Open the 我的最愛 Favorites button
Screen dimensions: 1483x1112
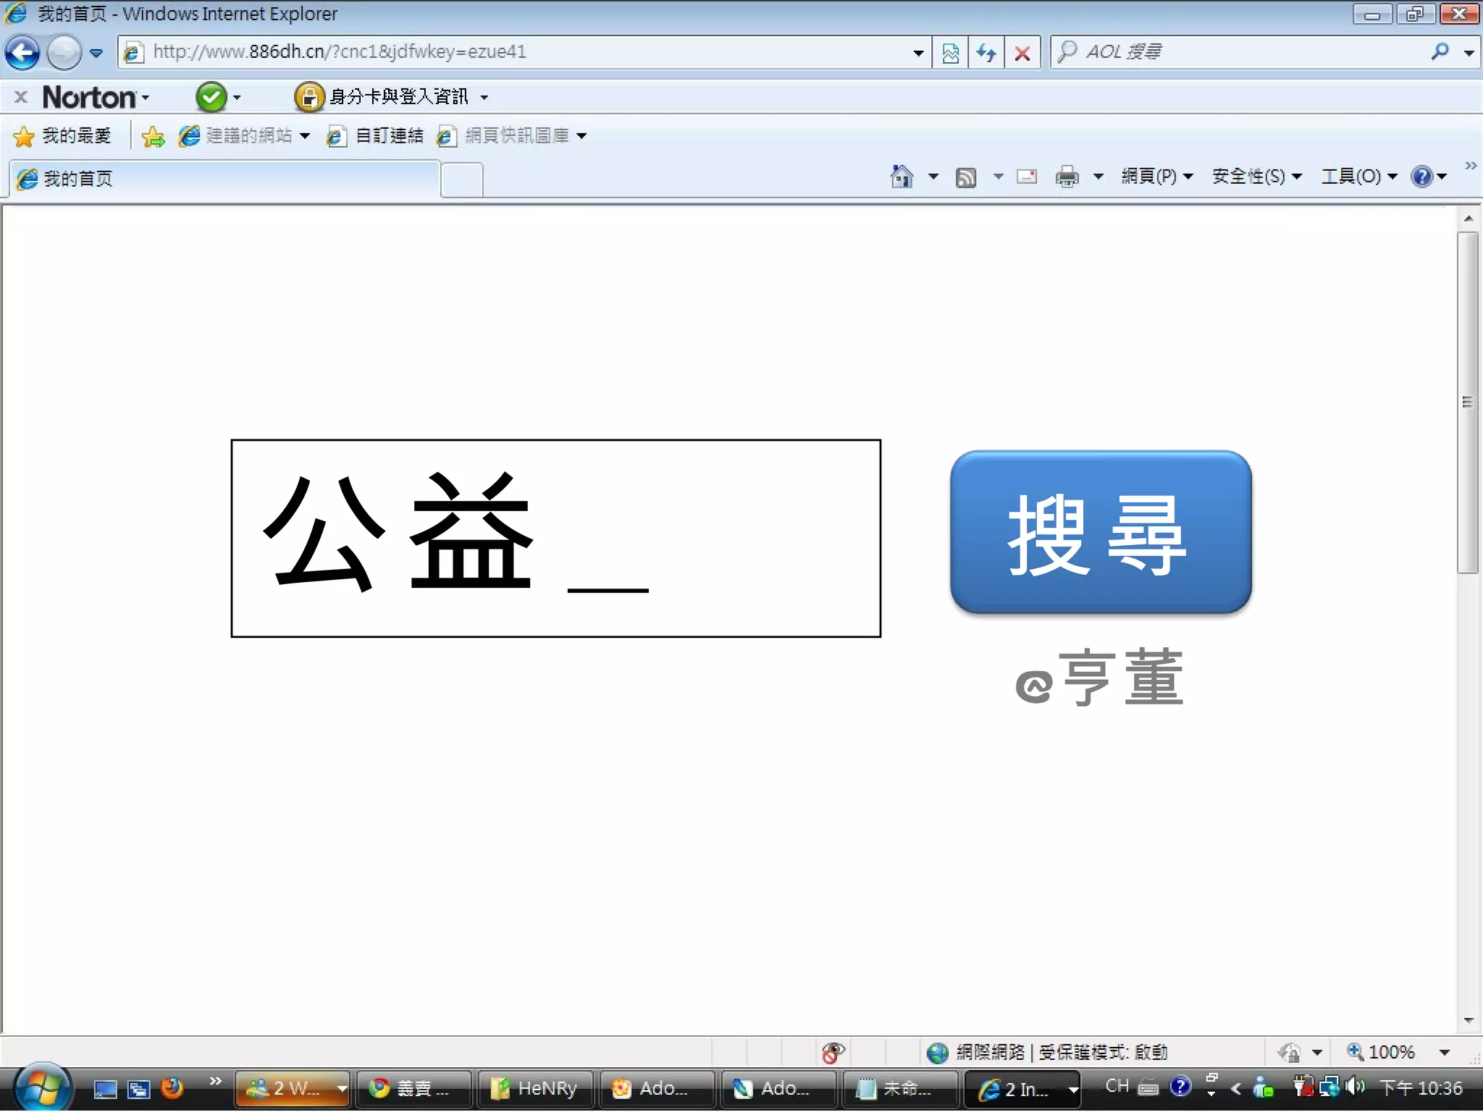(62, 136)
